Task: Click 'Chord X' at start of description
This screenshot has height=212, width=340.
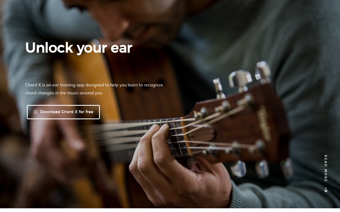Action: [33, 85]
